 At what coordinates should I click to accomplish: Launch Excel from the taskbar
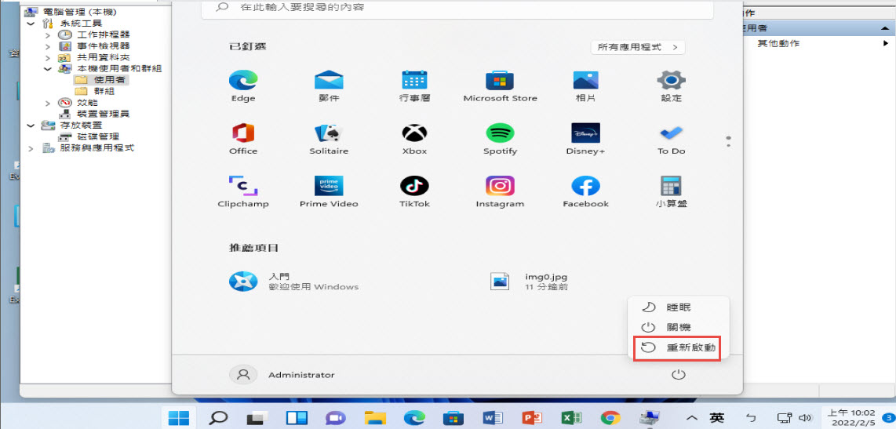click(x=571, y=418)
